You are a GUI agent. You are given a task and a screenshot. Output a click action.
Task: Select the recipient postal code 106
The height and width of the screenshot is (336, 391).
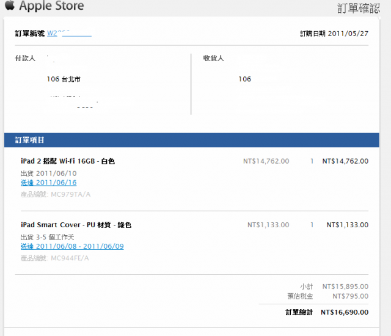click(245, 79)
